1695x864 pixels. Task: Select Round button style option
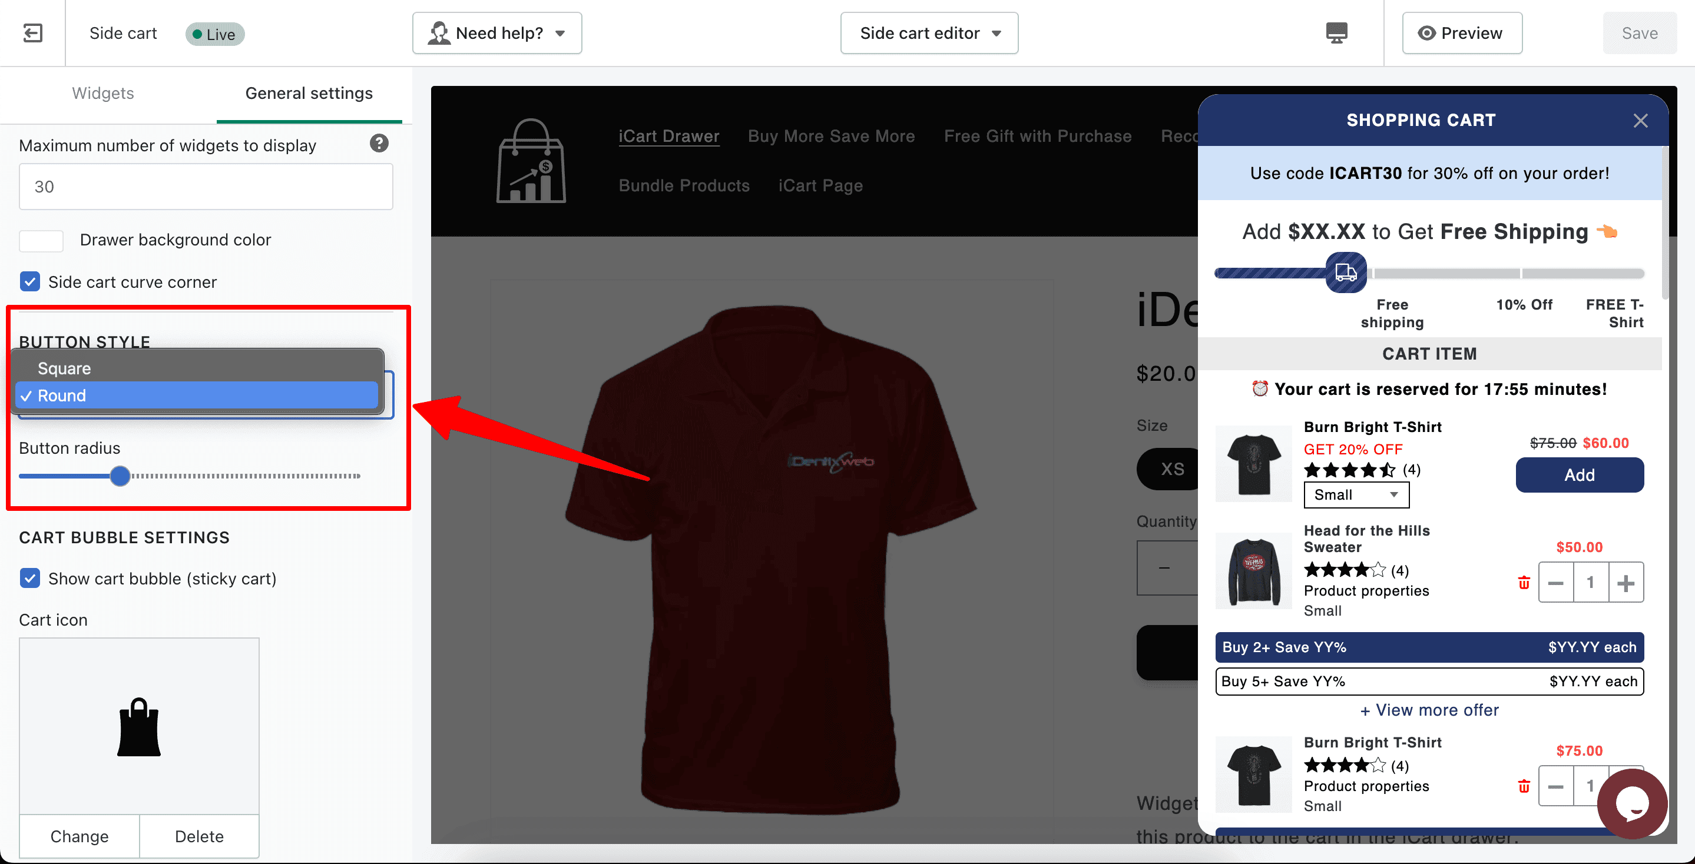coord(197,396)
